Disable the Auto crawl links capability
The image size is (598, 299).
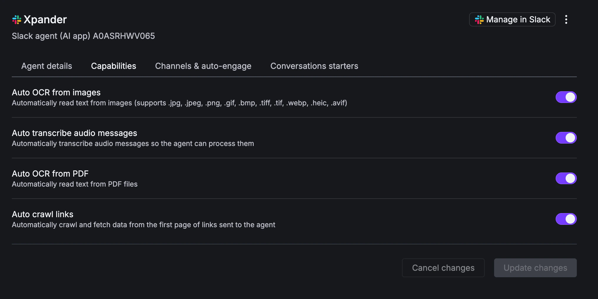pyautogui.click(x=566, y=219)
